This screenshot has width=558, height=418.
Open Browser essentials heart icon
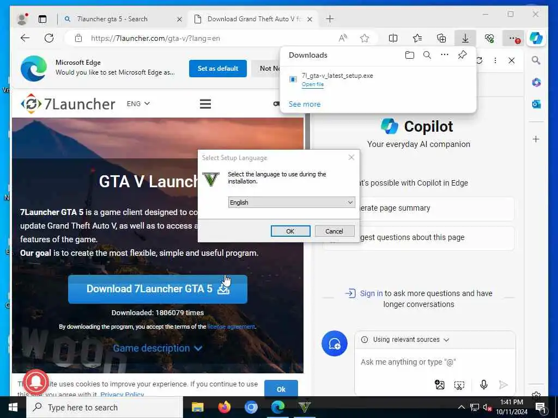(489, 38)
